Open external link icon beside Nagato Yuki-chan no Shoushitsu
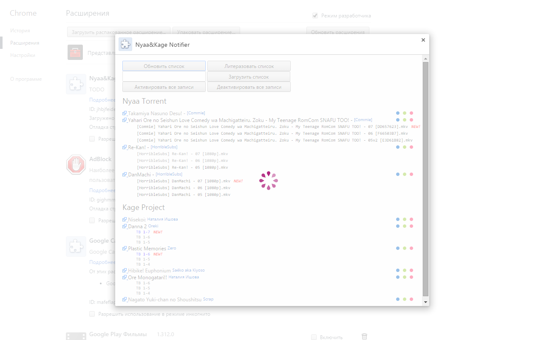544x340 pixels. point(125,300)
